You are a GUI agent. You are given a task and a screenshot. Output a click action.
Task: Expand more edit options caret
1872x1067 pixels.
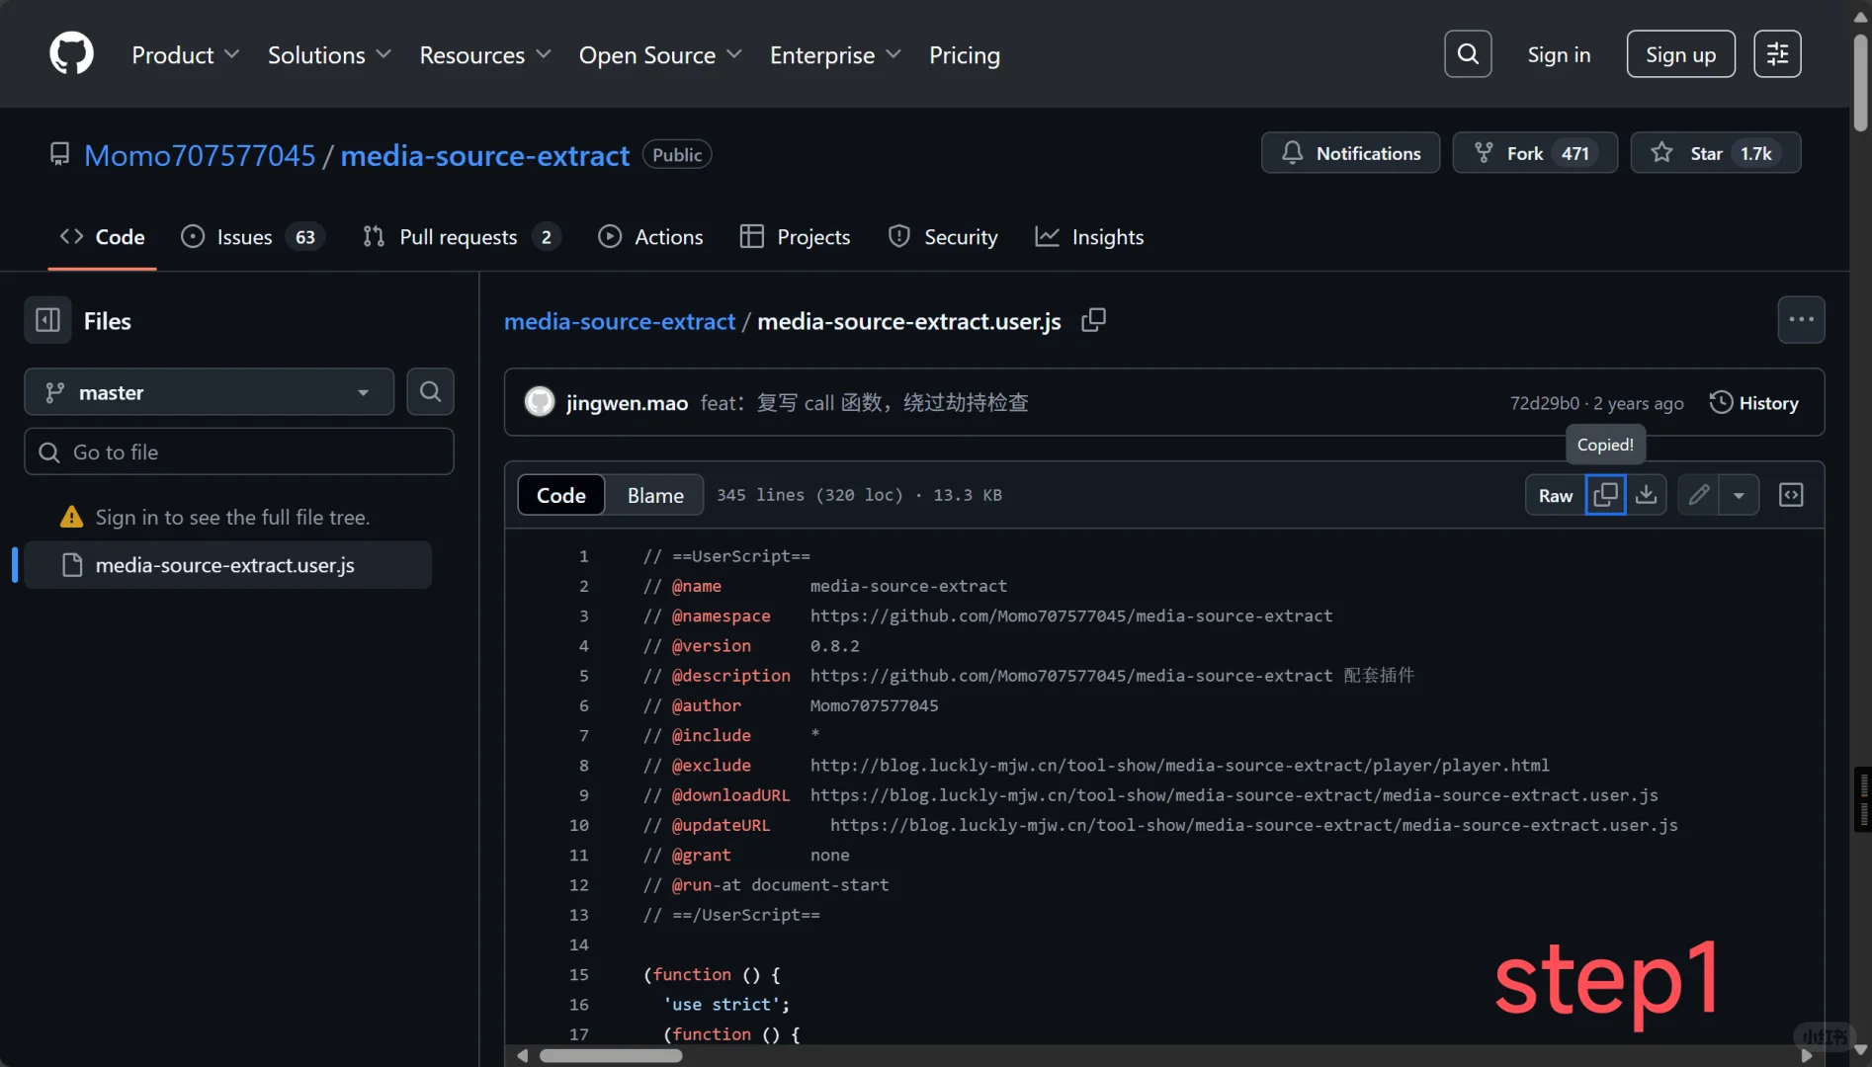(x=1739, y=495)
